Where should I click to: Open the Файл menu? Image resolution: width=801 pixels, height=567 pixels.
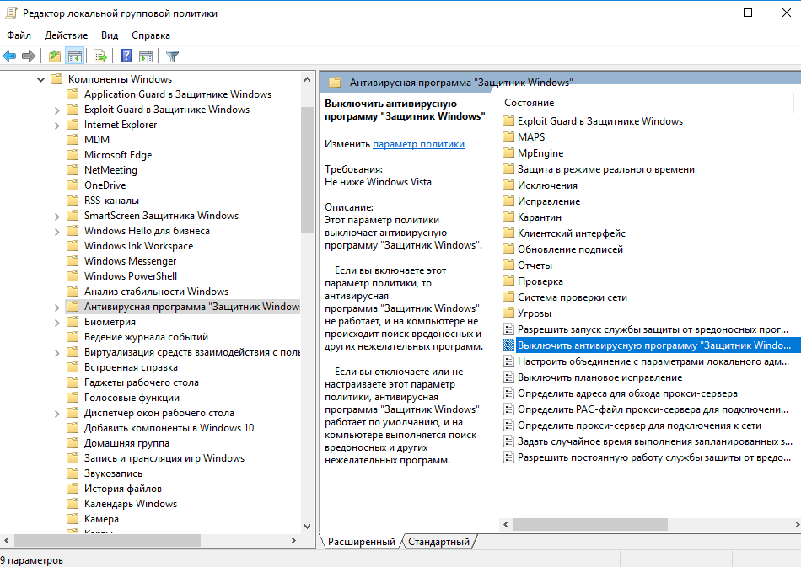click(x=19, y=35)
